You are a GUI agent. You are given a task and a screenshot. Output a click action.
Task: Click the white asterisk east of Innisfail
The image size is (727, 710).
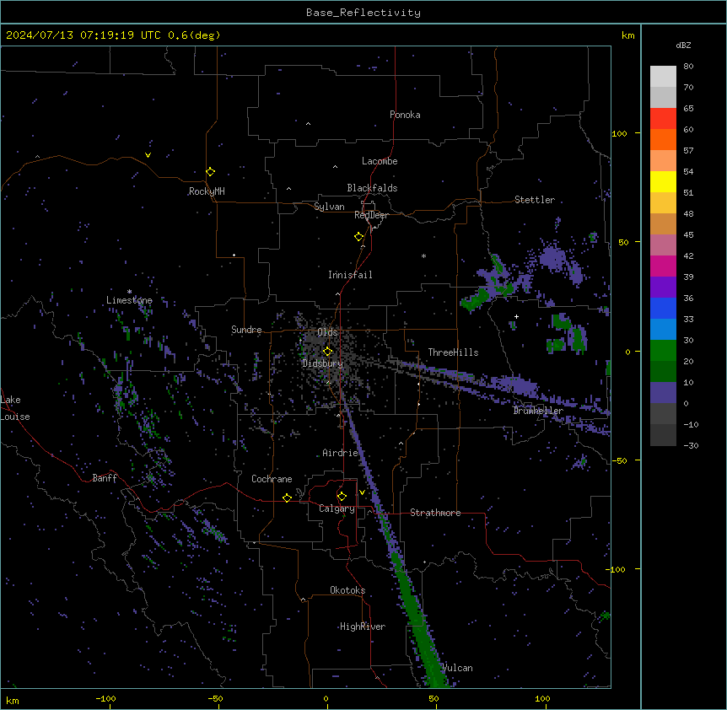[423, 255]
